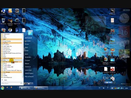Open the WinRAR folder
The width and height of the screenshot is (131, 98).
pyautogui.click(x=11, y=76)
